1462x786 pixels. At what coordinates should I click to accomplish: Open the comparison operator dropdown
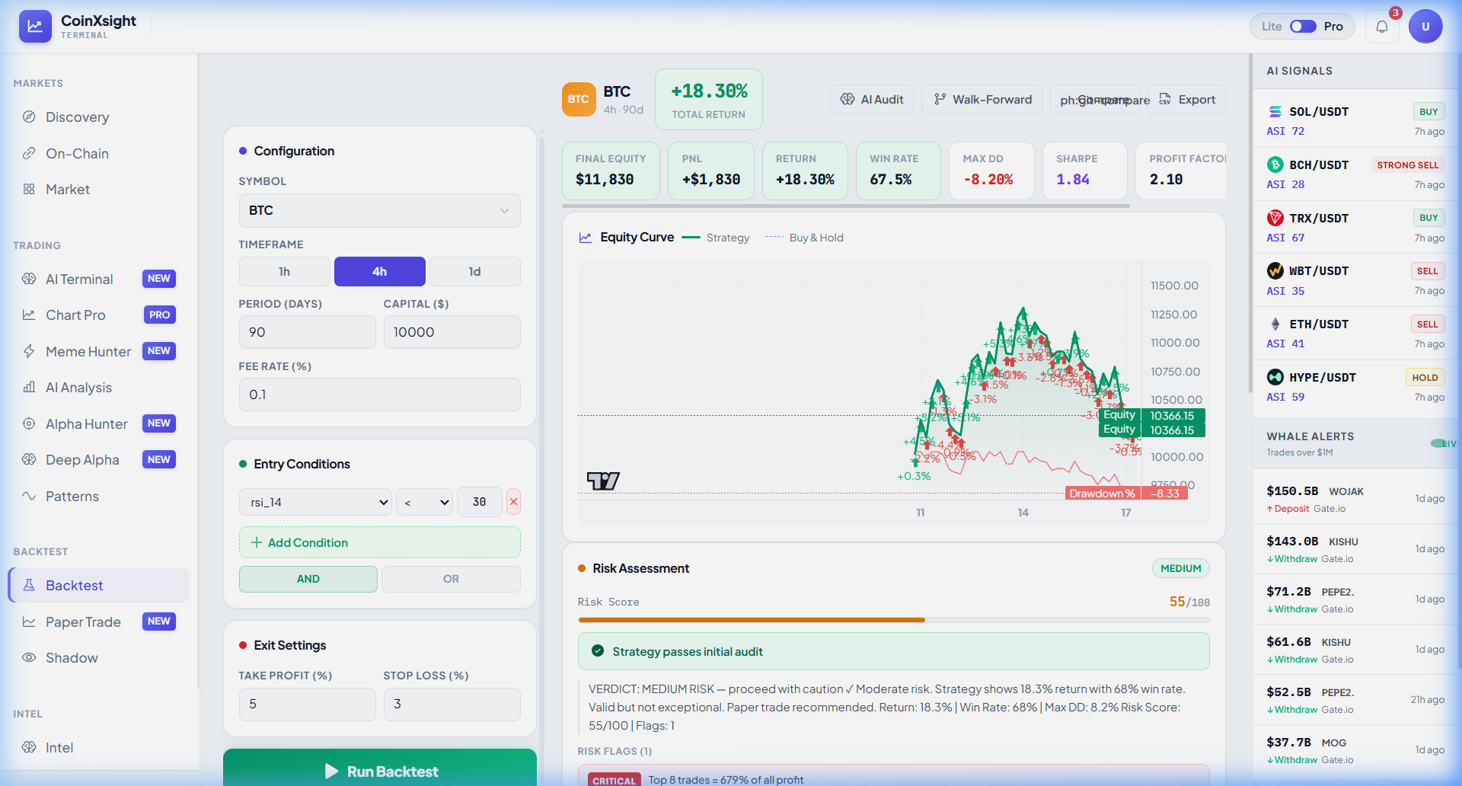point(424,502)
